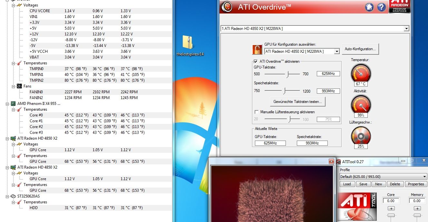Viewport: 428px width, 222px height.
Task: Click the ATI Radeon Premium Graphics logo
Action: point(400,6)
